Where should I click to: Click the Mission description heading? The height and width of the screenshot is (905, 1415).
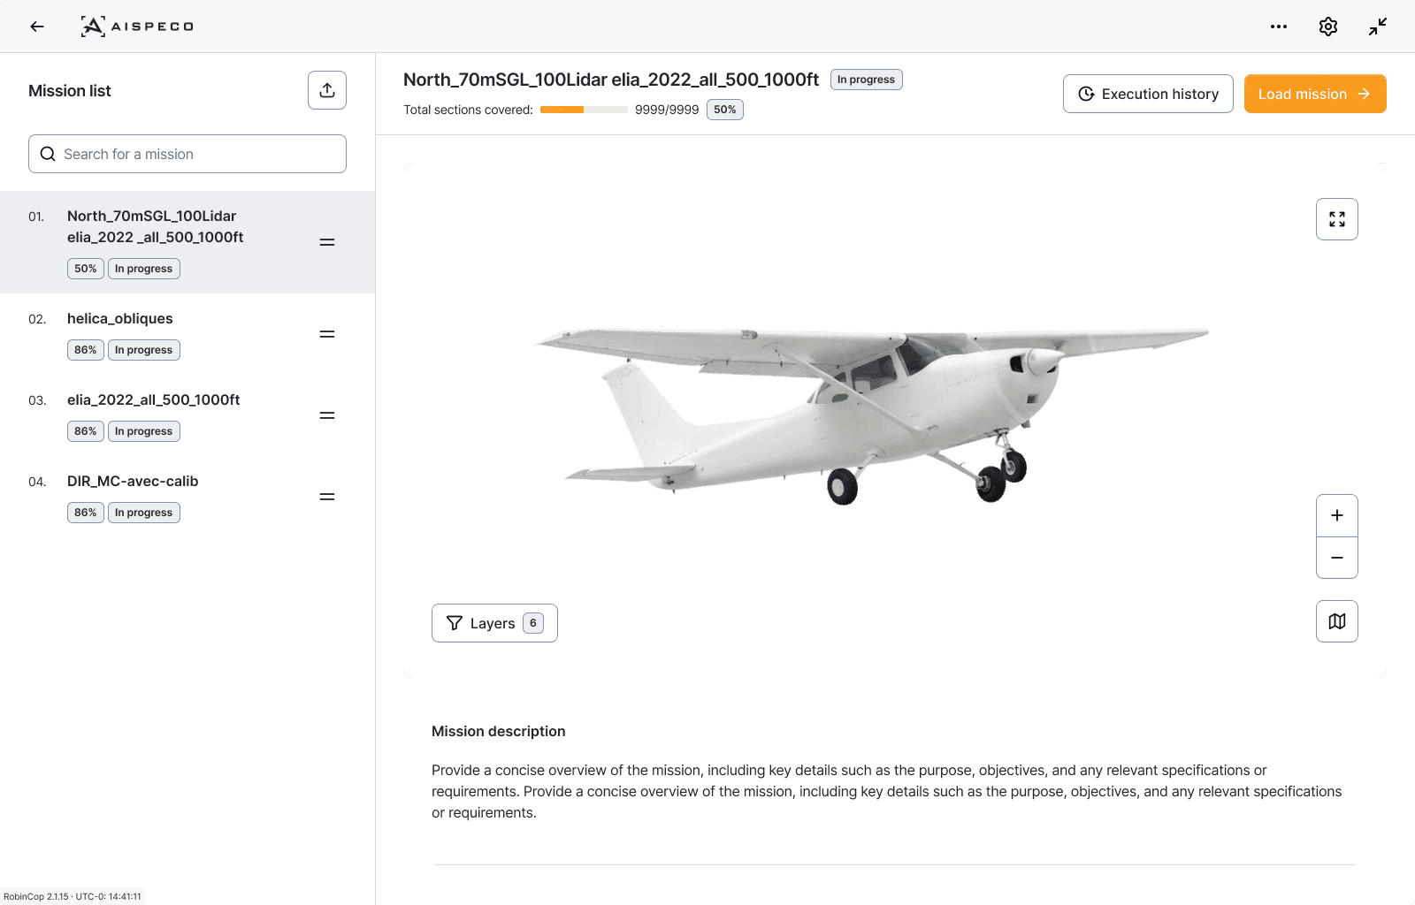(x=499, y=731)
